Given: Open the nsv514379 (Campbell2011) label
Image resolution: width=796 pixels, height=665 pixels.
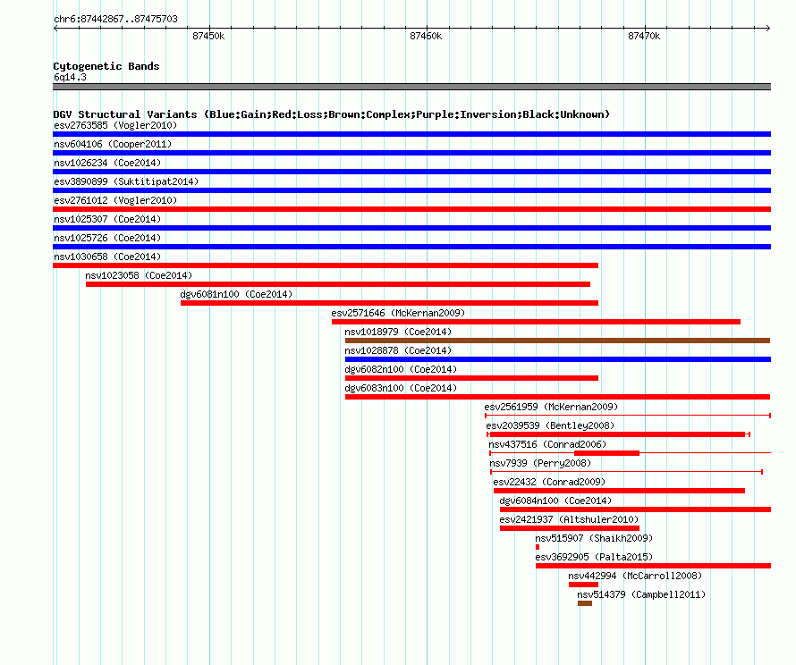Looking at the screenshot, I should [x=641, y=594].
